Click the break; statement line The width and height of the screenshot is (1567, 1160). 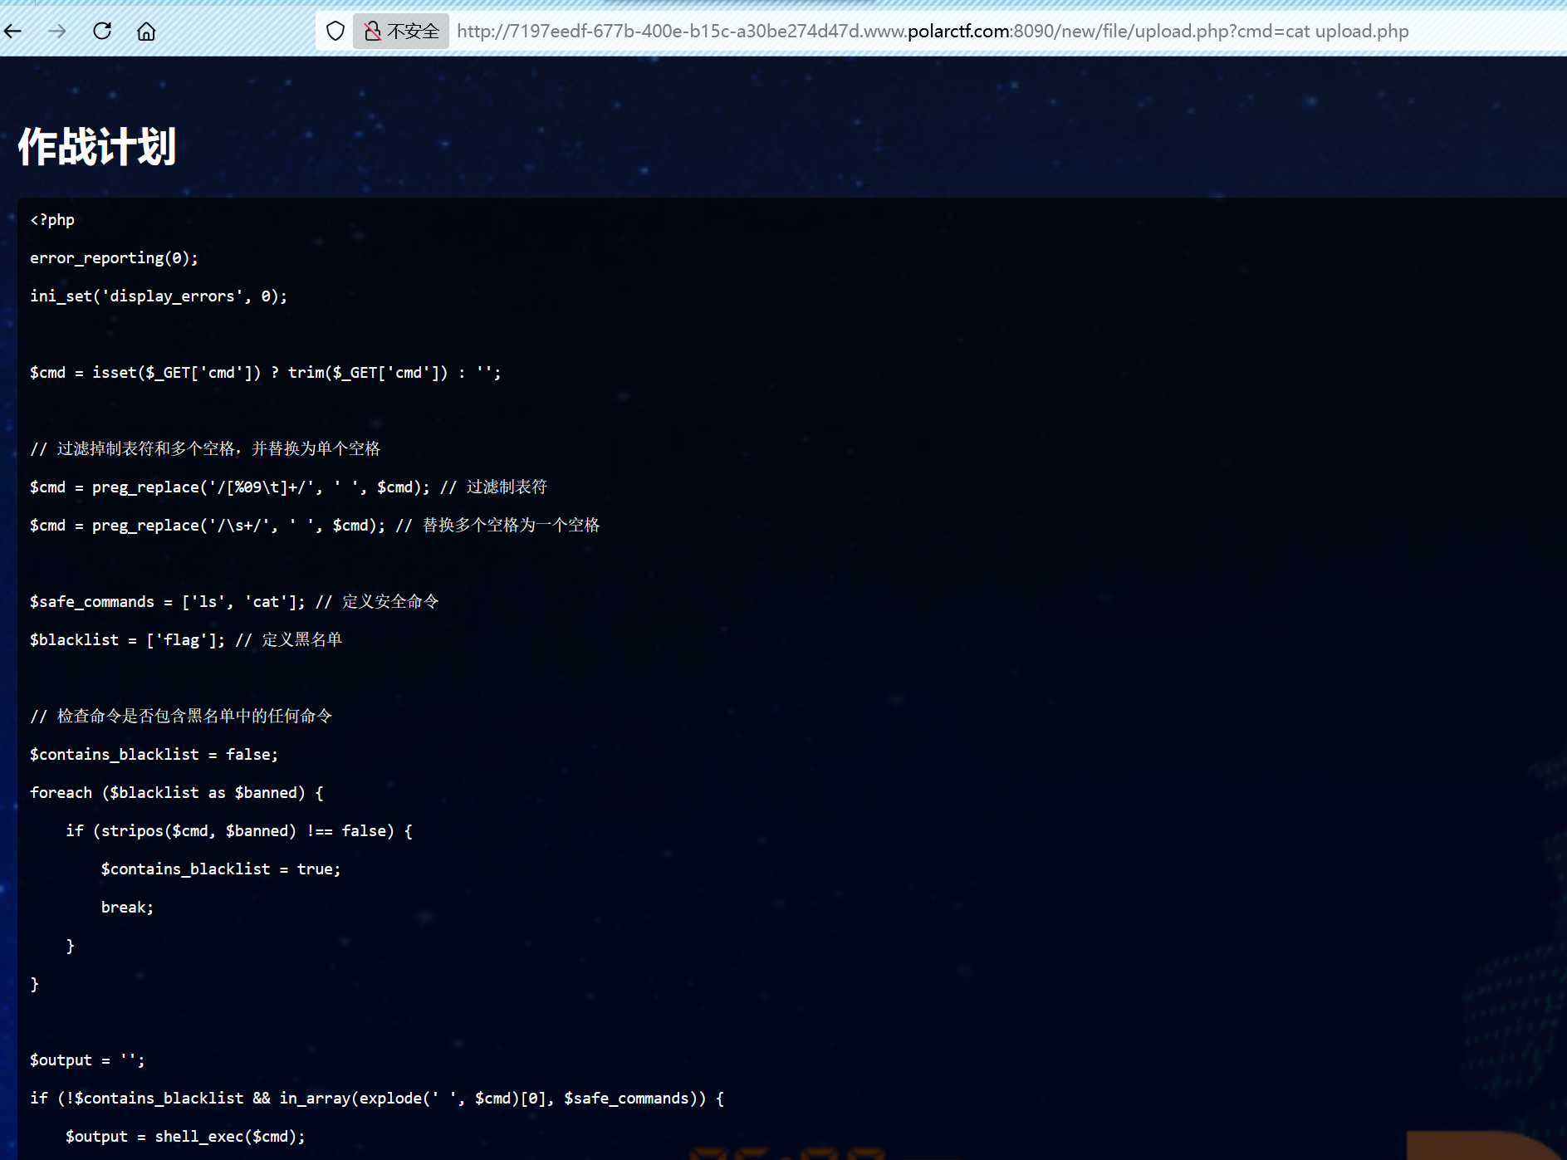click(x=127, y=908)
